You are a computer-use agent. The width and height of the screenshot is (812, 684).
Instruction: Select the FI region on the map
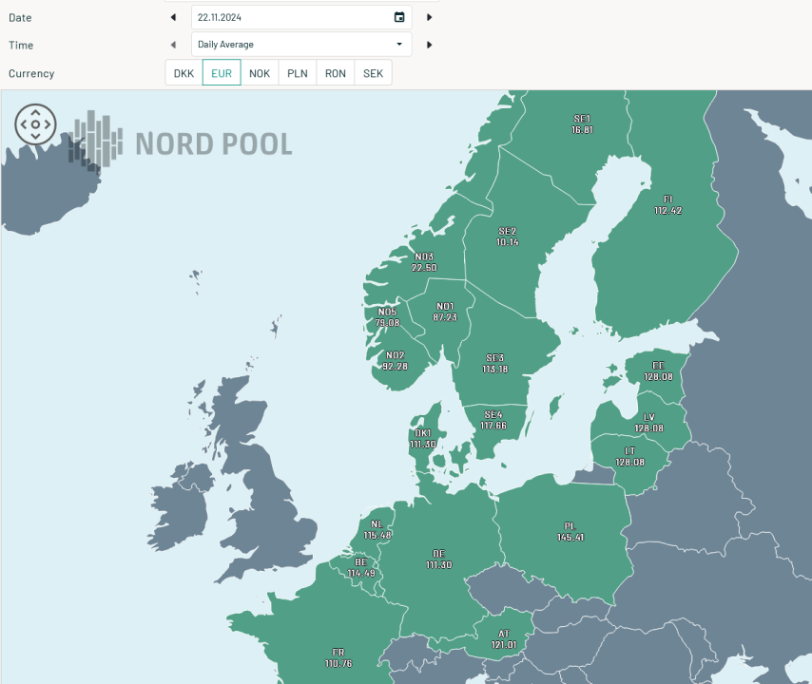[x=667, y=204]
